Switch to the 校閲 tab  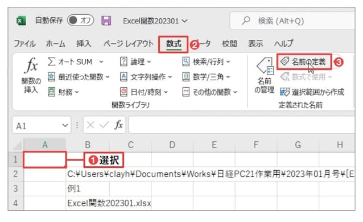pyautogui.click(x=229, y=44)
